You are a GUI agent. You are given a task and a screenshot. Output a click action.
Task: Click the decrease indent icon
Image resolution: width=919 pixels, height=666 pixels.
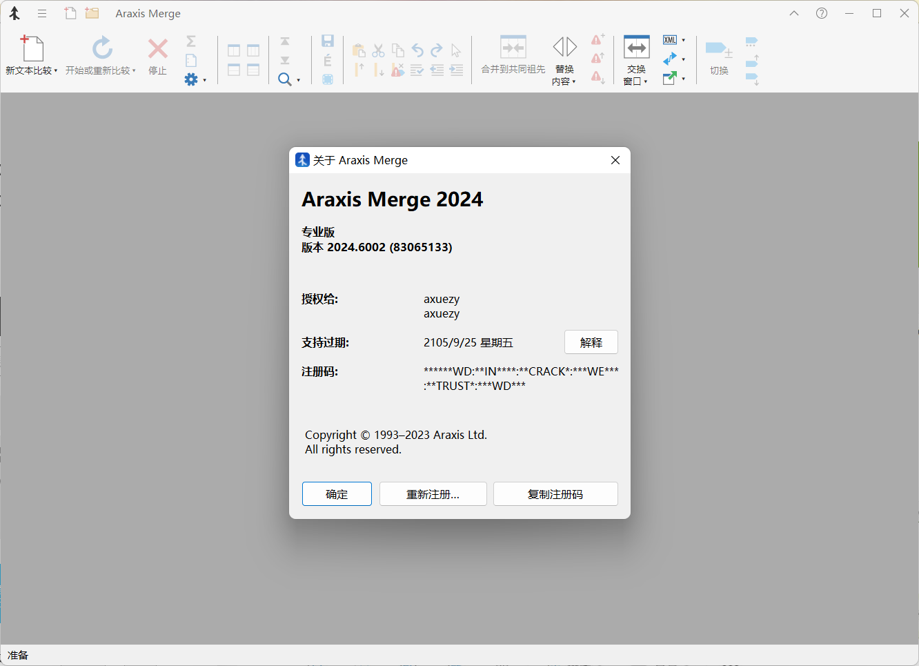tap(437, 70)
